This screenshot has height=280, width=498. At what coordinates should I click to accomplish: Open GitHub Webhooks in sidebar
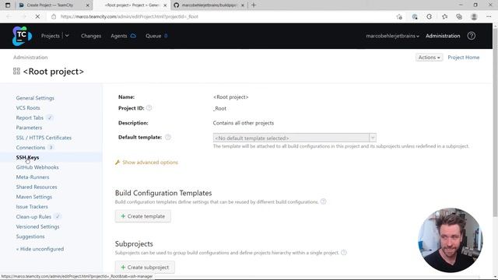tap(37, 167)
